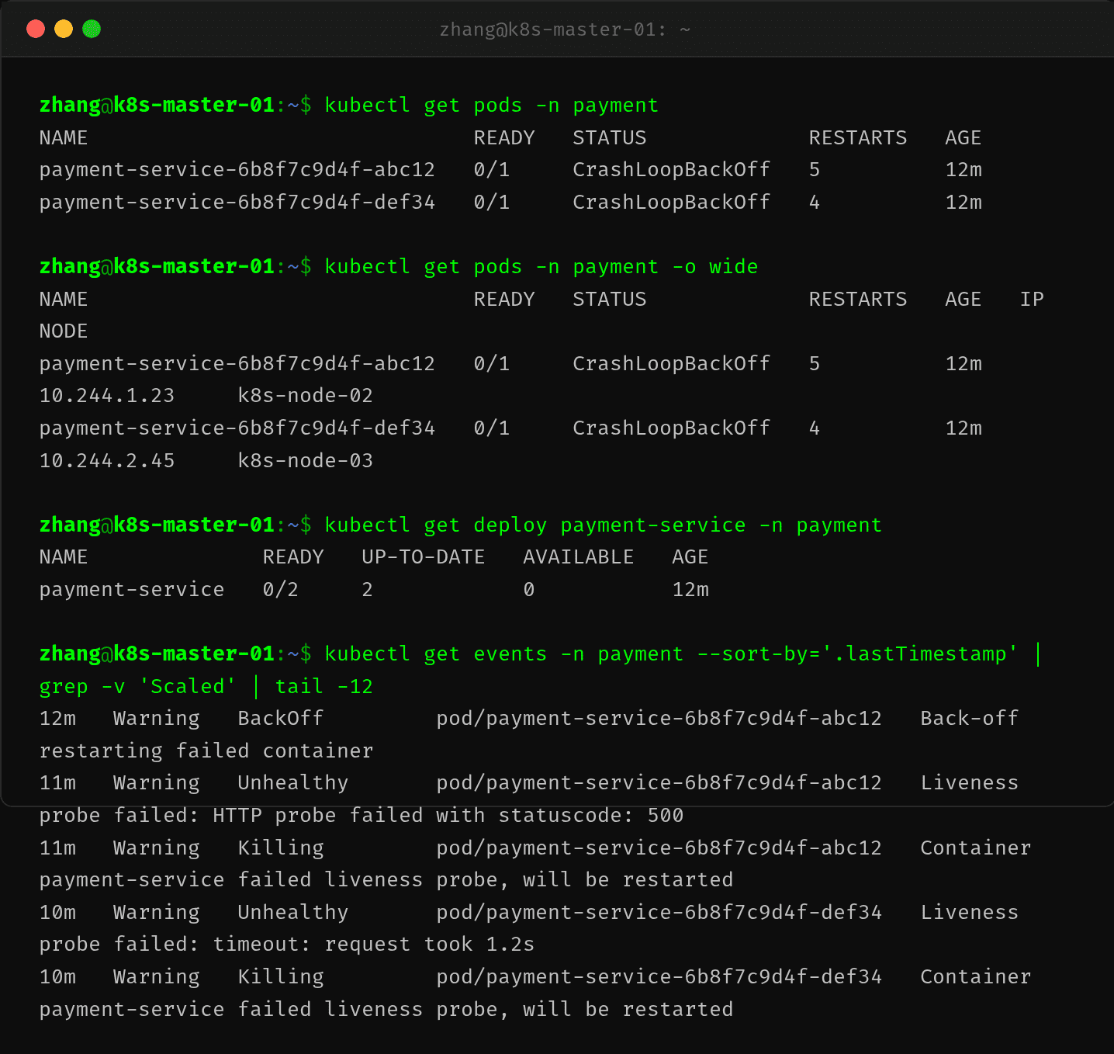Click the IP address 10.244.2.45
The image size is (1114, 1054).
[107, 460]
